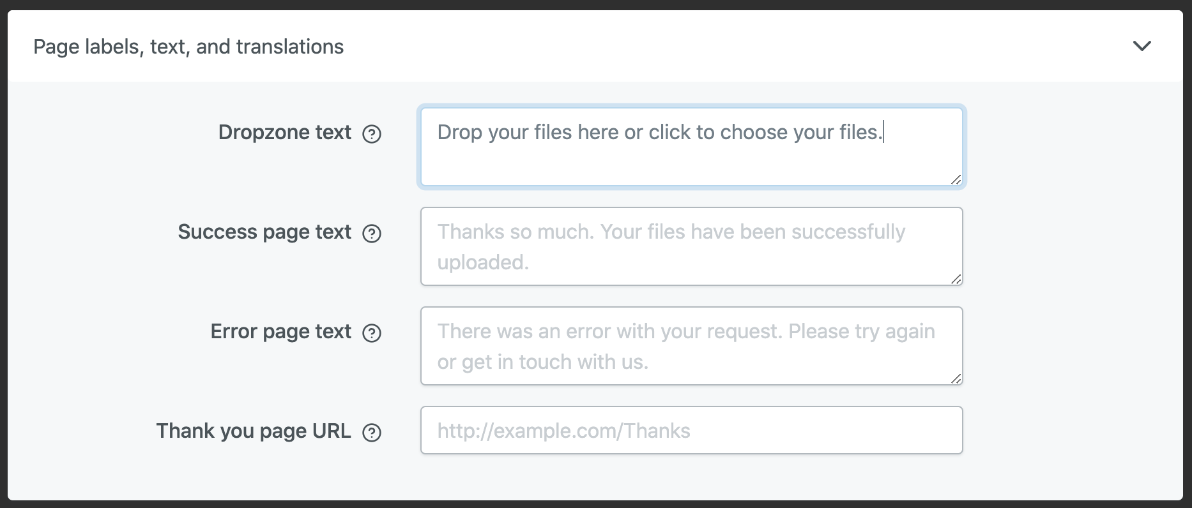The height and width of the screenshot is (508, 1192).
Task: View help for Thank you page URL
Action: point(372,433)
